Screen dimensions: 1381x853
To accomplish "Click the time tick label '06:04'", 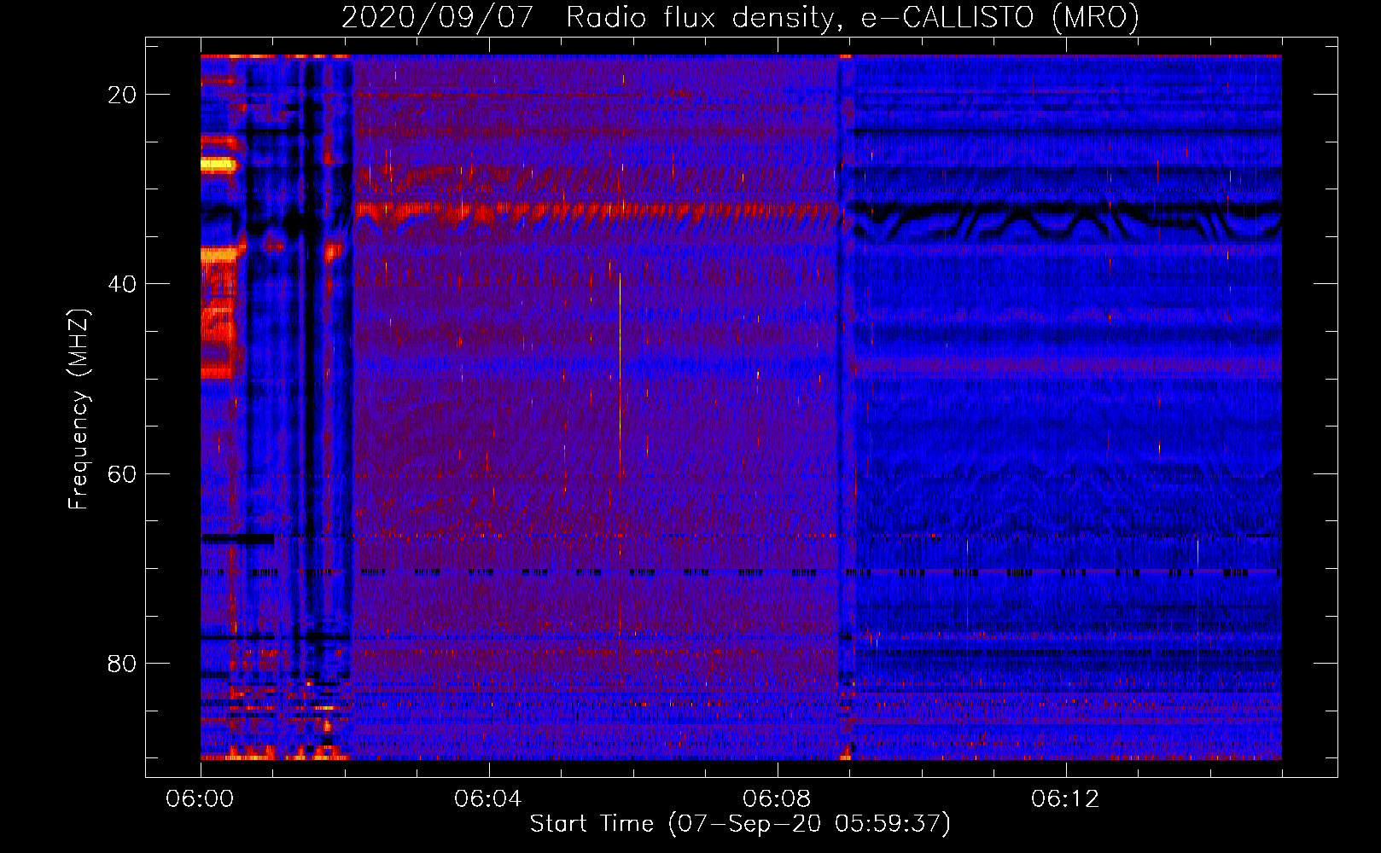I will [488, 799].
